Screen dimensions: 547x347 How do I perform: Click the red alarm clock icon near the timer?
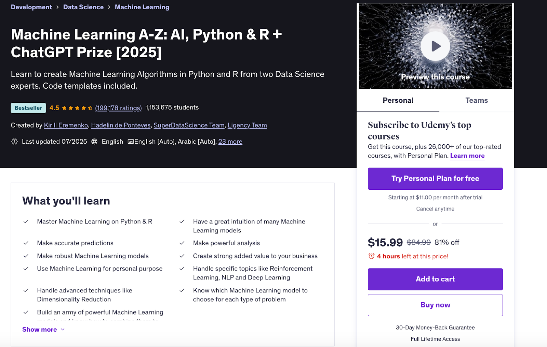[371, 256]
